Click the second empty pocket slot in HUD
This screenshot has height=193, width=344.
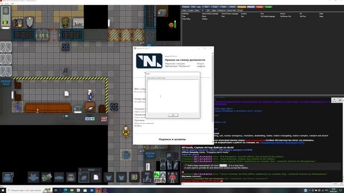click(121, 177)
